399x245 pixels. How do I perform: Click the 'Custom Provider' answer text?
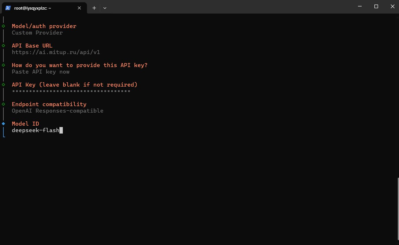[x=37, y=33]
